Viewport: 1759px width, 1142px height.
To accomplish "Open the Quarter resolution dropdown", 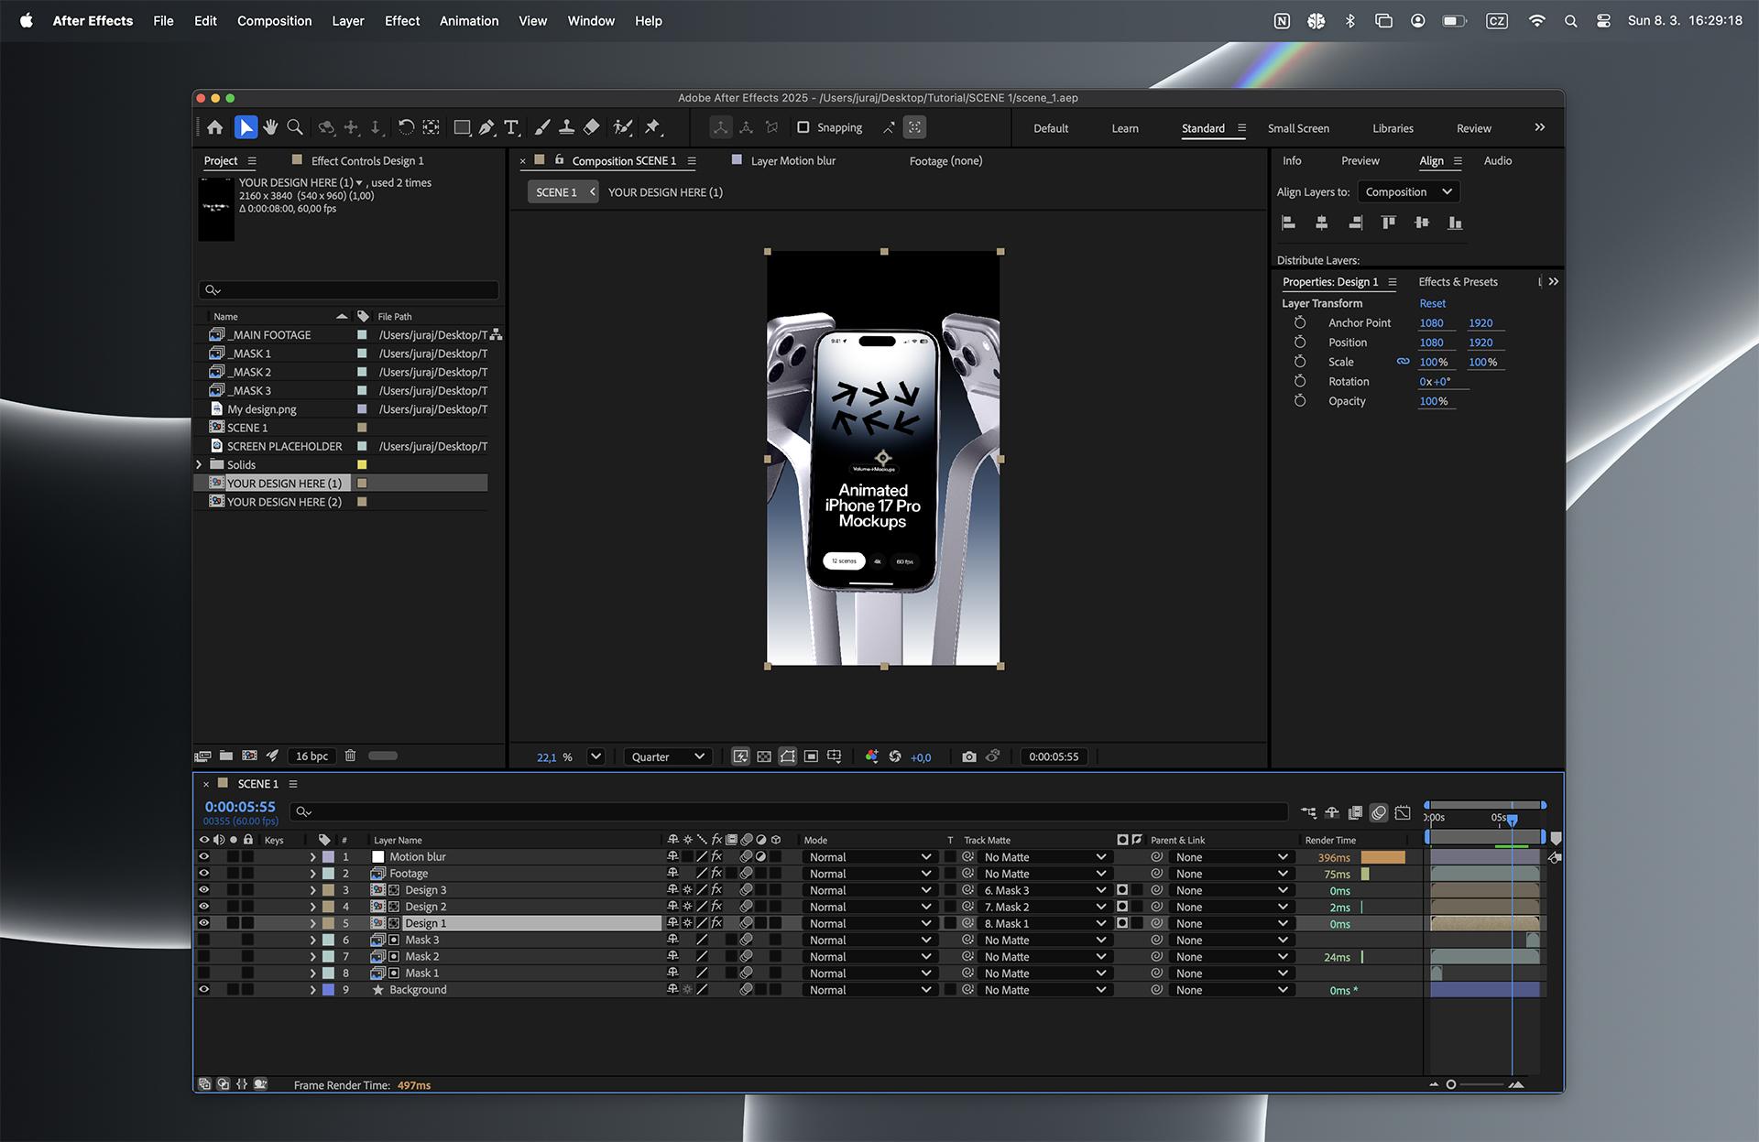I will (667, 756).
